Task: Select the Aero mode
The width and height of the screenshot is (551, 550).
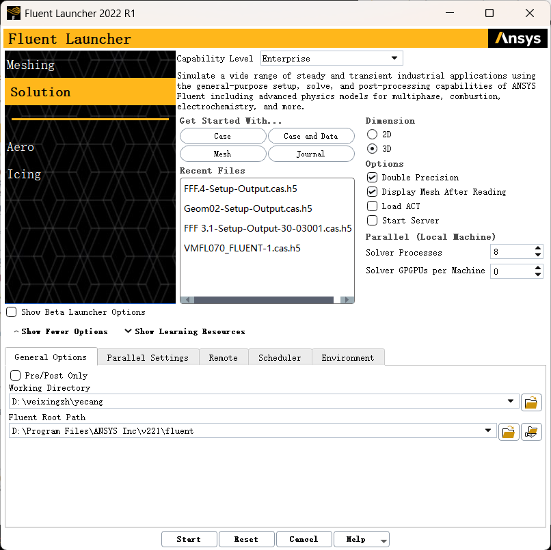Action: (x=90, y=147)
